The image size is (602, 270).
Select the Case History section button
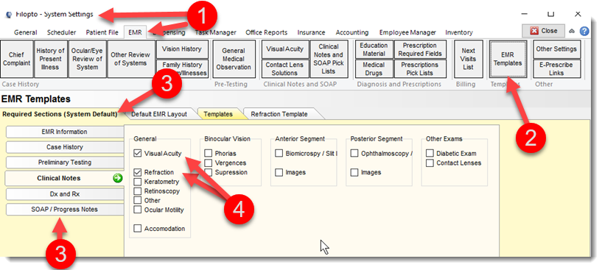[65, 147]
